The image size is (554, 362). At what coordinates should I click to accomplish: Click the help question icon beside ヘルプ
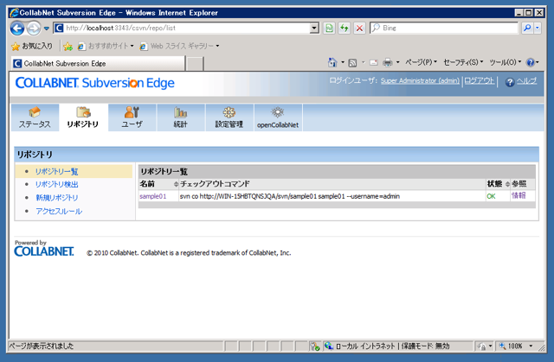pos(510,82)
